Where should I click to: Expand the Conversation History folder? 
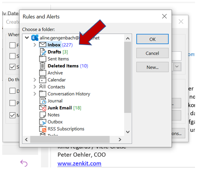click(35, 94)
